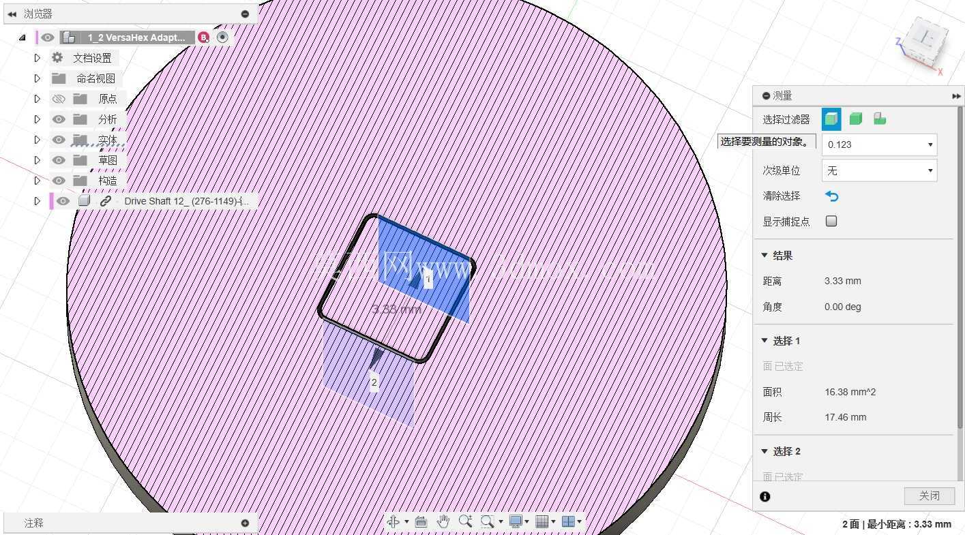Viewport: 965px width, 535px height.
Task: Click the 关闭 button in 测量 dialog
Action: pyautogui.click(x=929, y=496)
